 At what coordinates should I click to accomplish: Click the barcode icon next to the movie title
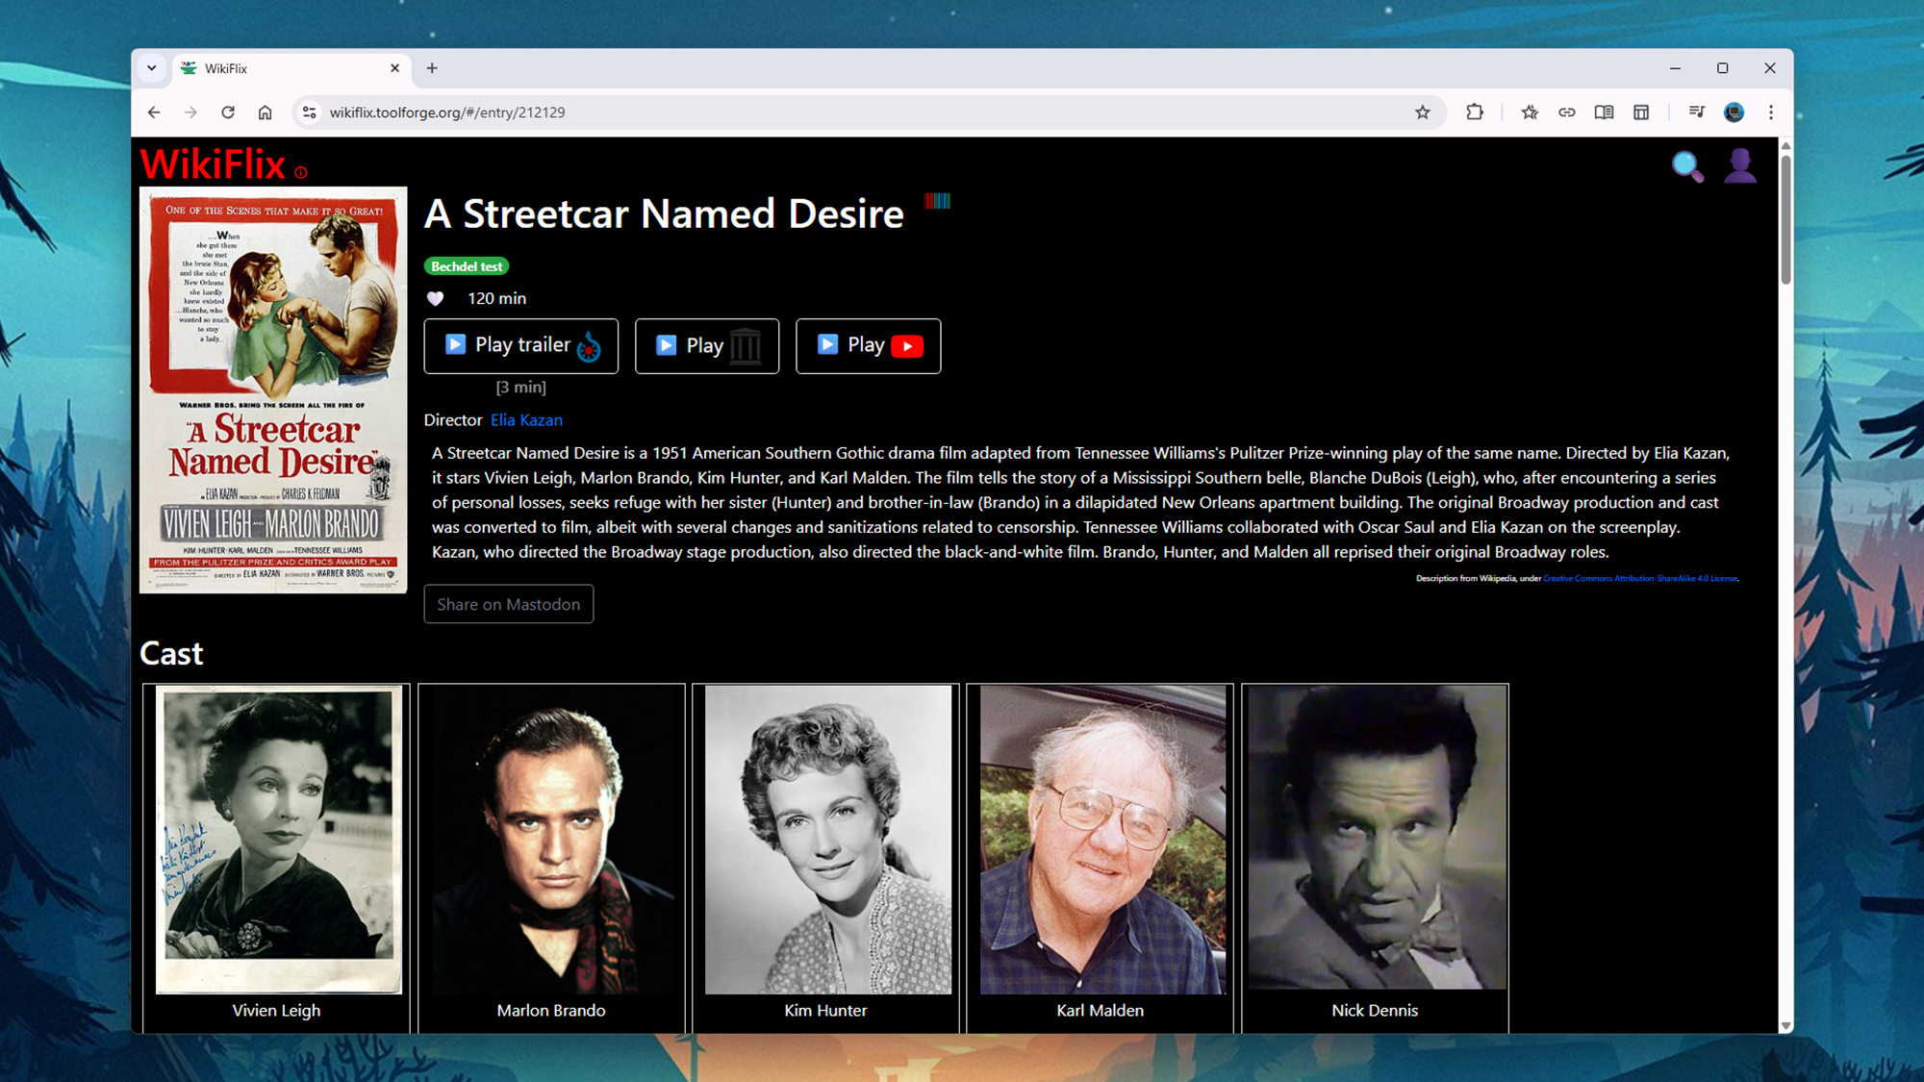point(935,200)
